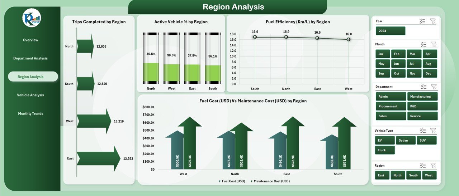Image resolution: width=459 pixels, height=196 pixels.
Task: Toggle the EV vehicle type filter
Action: tap(384, 141)
